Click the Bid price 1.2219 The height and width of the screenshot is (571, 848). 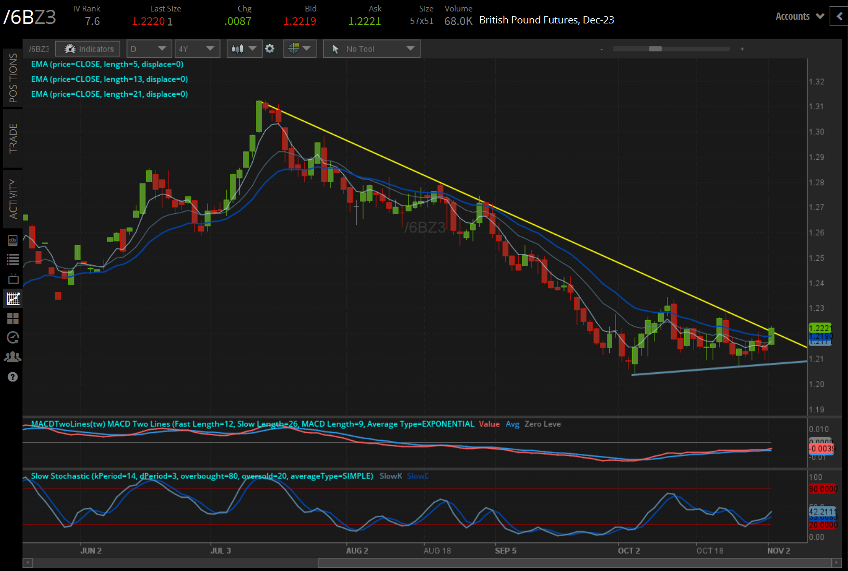tap(300, 21)
